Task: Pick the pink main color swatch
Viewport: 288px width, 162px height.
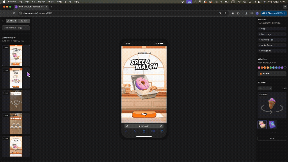Action: coord(259,68)
